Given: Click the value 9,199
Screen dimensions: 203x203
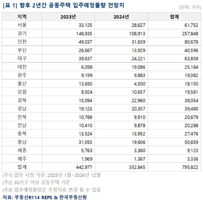Looking at the screenshot, I should (87, 75).
